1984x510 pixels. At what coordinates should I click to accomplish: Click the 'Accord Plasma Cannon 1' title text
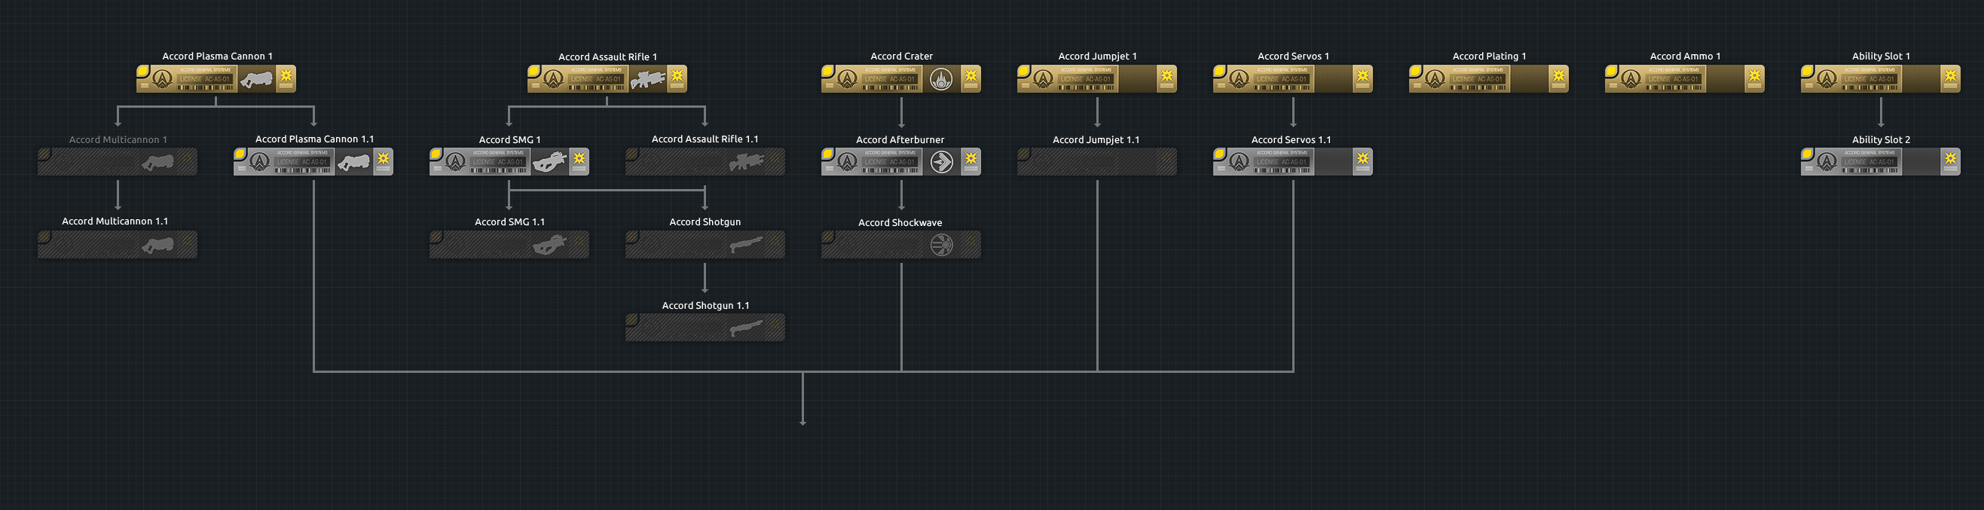tap(217, 56)
